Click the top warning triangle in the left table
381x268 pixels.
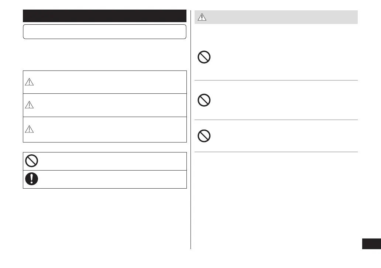30,83
